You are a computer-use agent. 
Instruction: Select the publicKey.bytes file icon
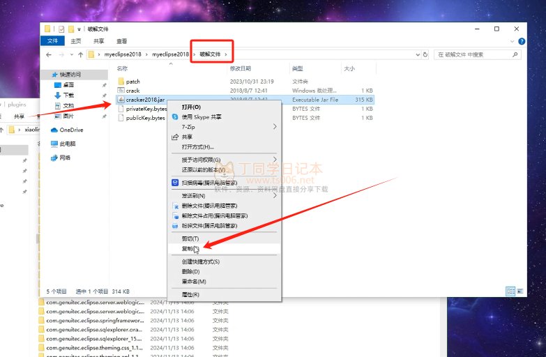point(121,118)
